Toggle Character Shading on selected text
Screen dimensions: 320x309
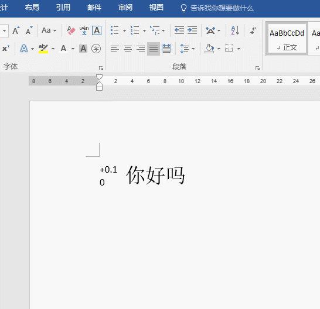click(x=83, y=49)
